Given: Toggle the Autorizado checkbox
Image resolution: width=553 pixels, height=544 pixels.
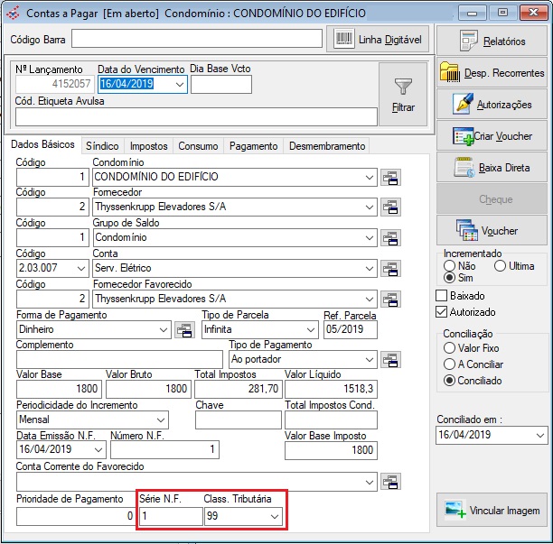Looking at the screenshot, I should click(x=442, y=312).
